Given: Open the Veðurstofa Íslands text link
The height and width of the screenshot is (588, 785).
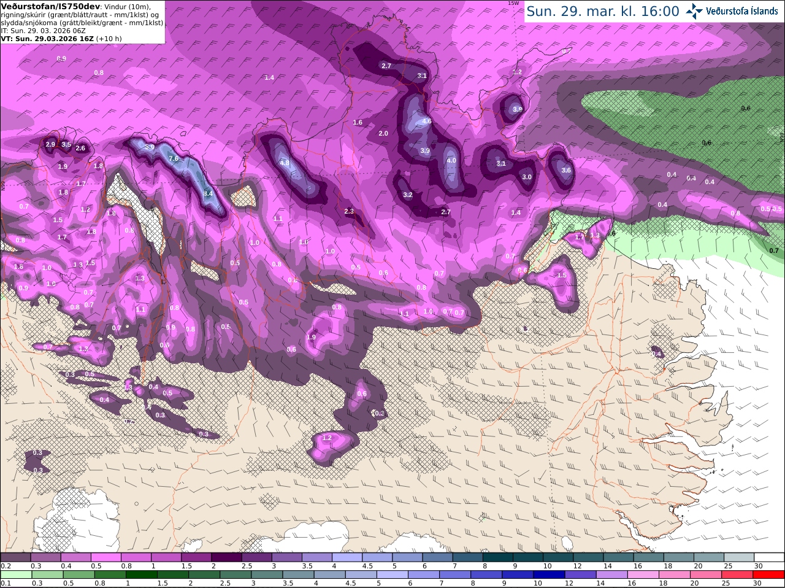Looking at the screenshot, I should [742, 11].
